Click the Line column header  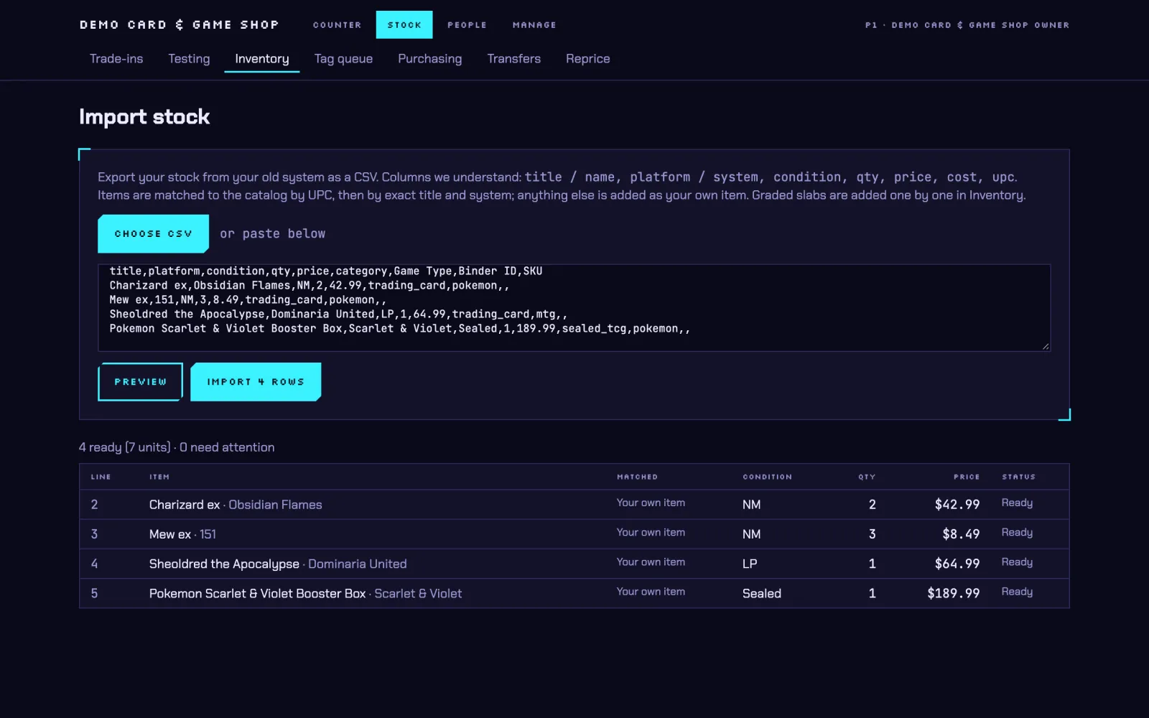tap(101, 477)
